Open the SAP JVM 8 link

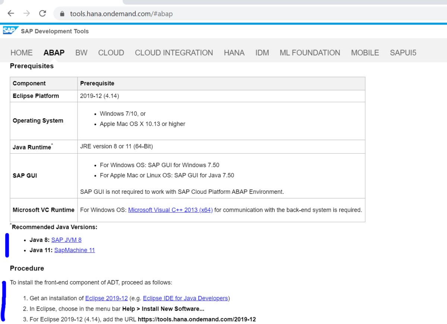[x=66, y=240]
